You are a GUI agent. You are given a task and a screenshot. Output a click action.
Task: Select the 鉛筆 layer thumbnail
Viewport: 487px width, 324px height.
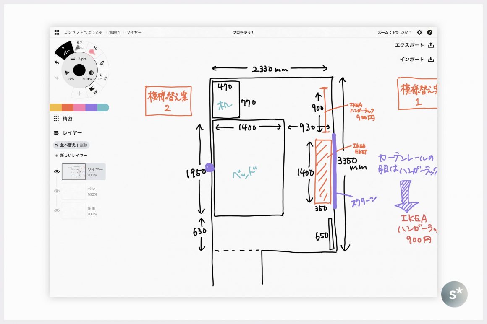(x=73, y=210)
